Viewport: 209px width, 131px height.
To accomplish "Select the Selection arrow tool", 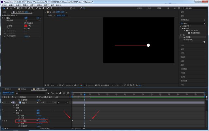I will click(4, 8).
